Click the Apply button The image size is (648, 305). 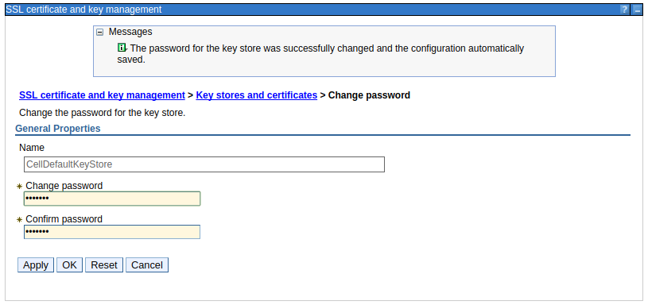(36, 265)
